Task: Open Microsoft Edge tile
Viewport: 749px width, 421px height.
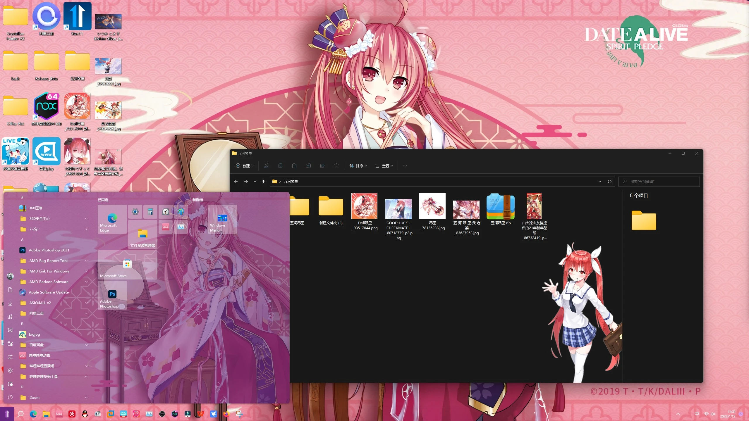Action: coord(112,219)
